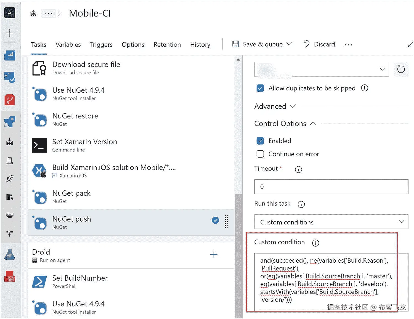Click the Discard button
Image resolution: width=414 pixels, height=319 pixels.
pos(319,44)
